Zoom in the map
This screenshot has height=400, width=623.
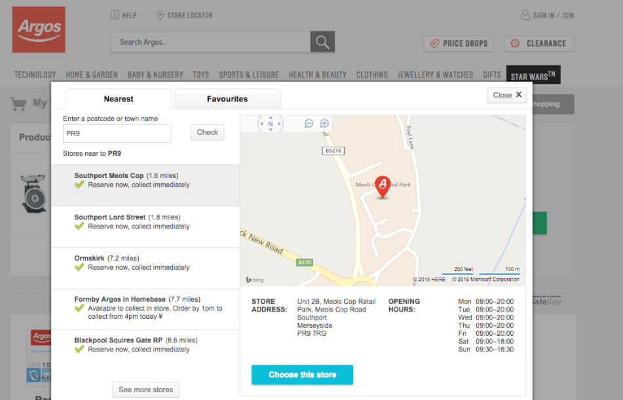(324, 124)
